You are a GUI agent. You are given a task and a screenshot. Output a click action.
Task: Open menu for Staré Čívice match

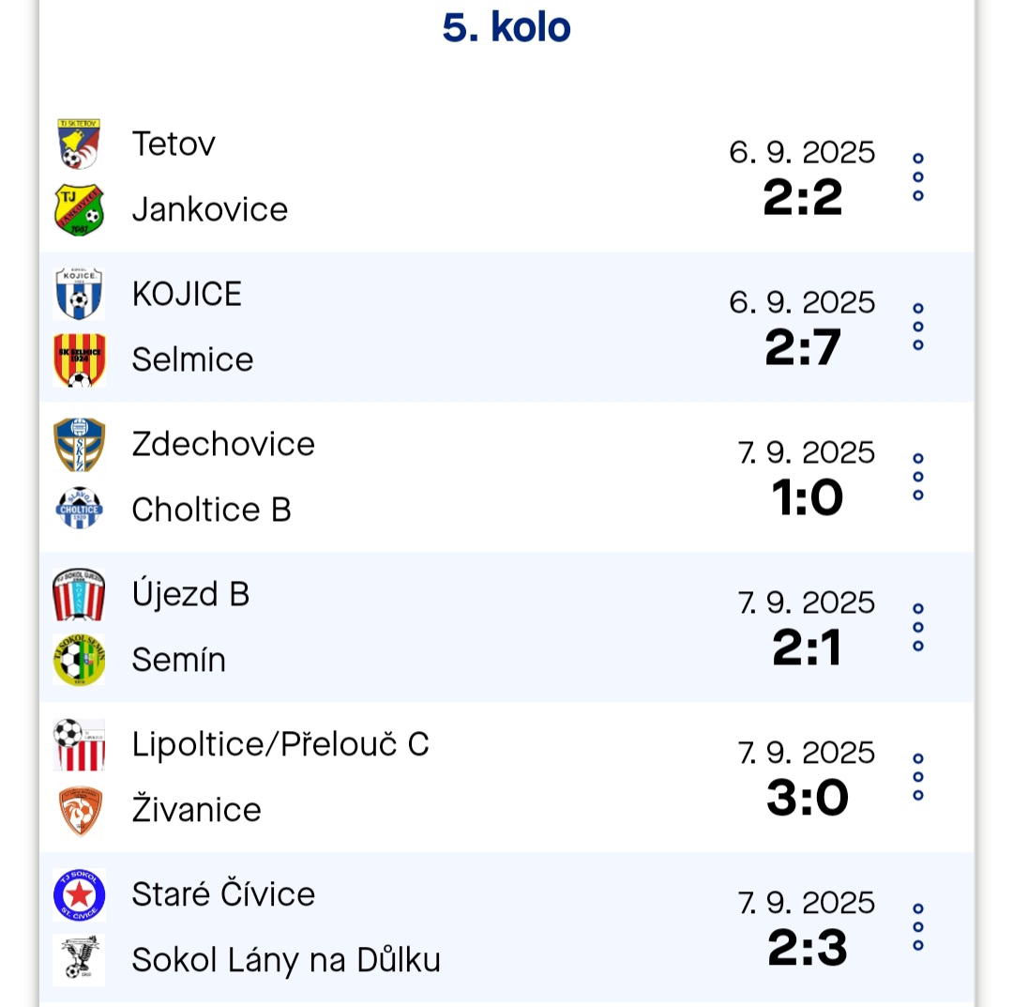click(x=918, y=927)
